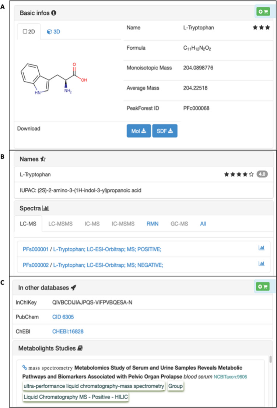Screen dimensions: 277x408
Task: Download the SDF file
Action: [165, 131]
